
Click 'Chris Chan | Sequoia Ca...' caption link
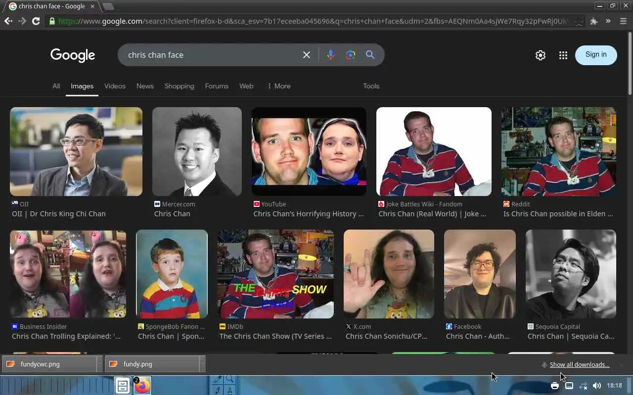(571, 336)
